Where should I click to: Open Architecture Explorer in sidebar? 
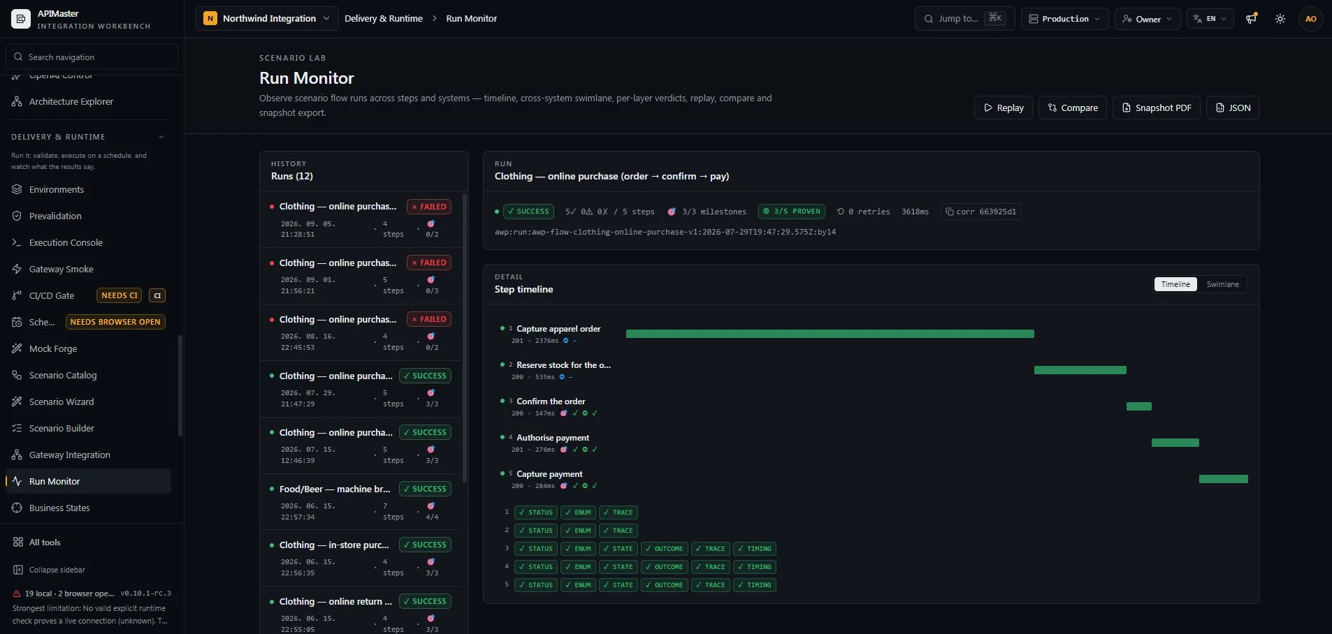click(88, 101)
